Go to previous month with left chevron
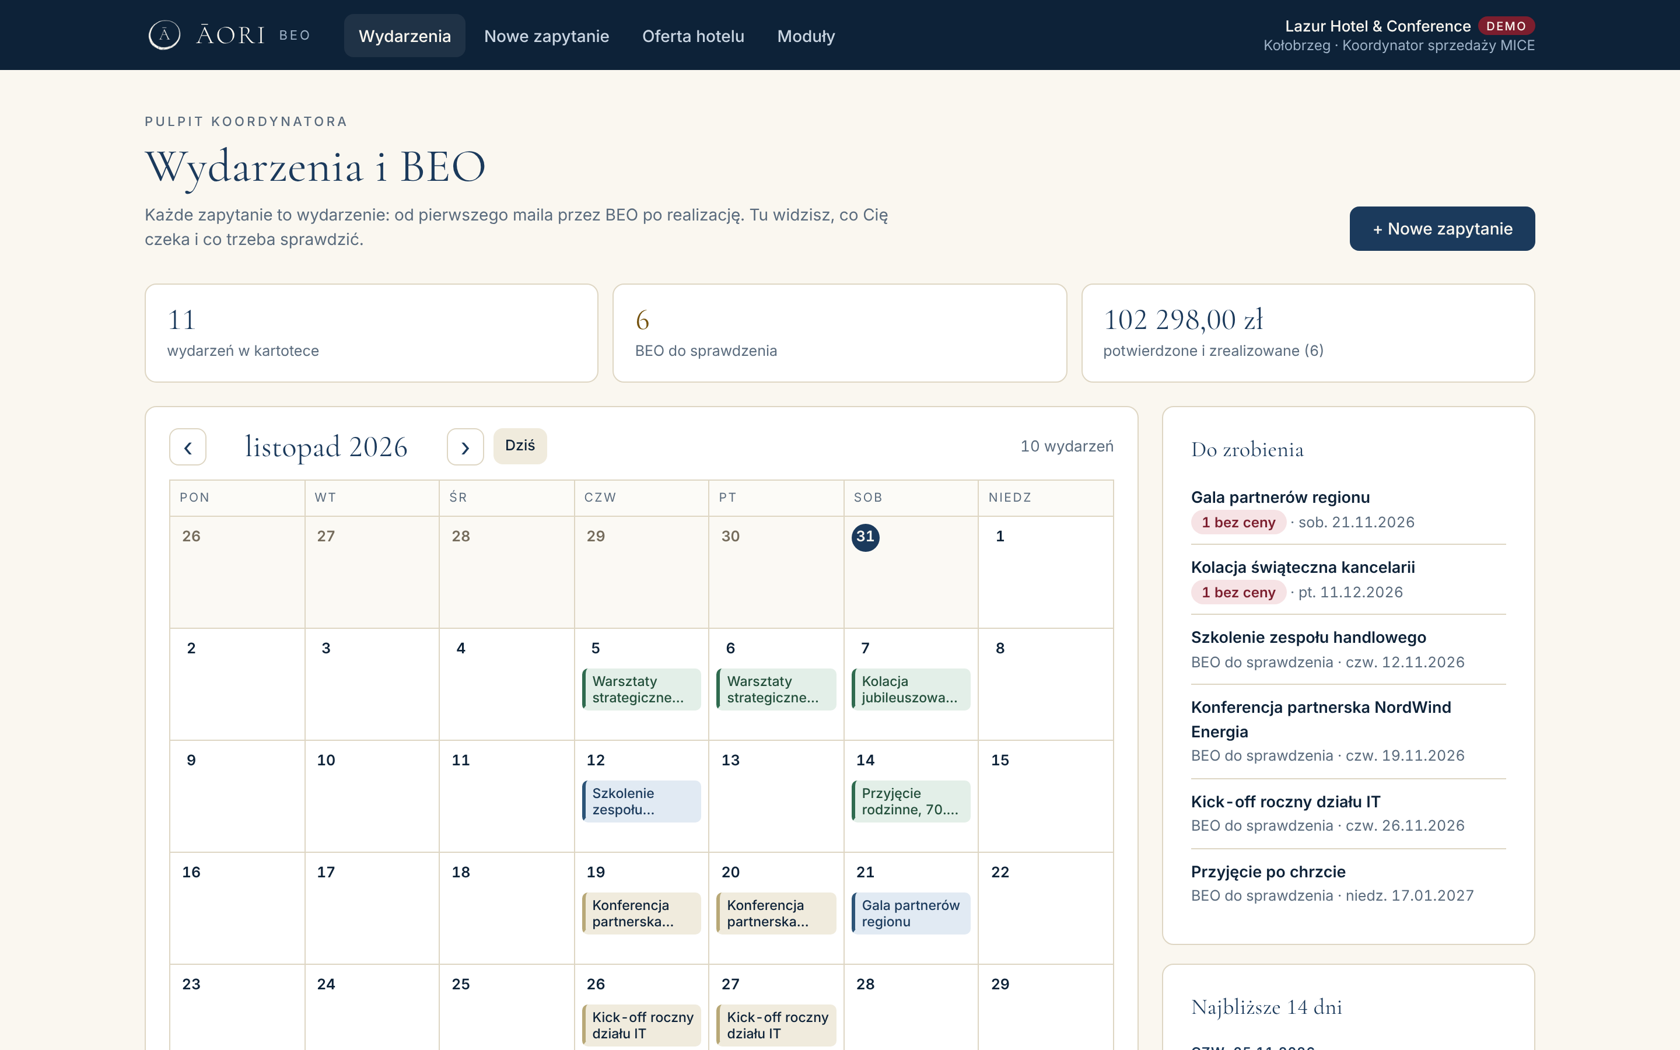 click(x=187, y=446)
